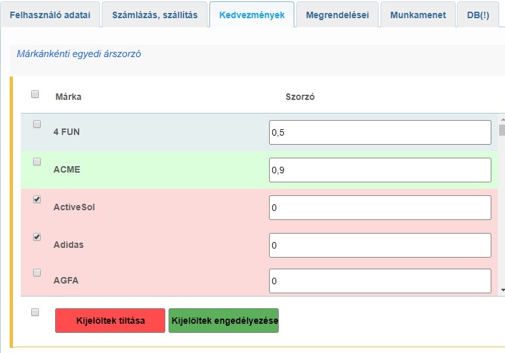Check the 4 FUN brand checkbox
The height and width of the screenshot is (353, 505).
point(37,124)
